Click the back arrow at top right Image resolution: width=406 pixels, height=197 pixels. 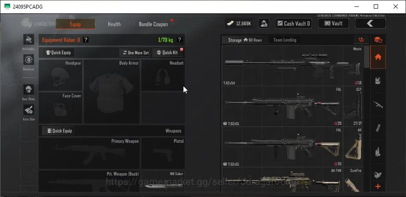[x=370, y=24]
